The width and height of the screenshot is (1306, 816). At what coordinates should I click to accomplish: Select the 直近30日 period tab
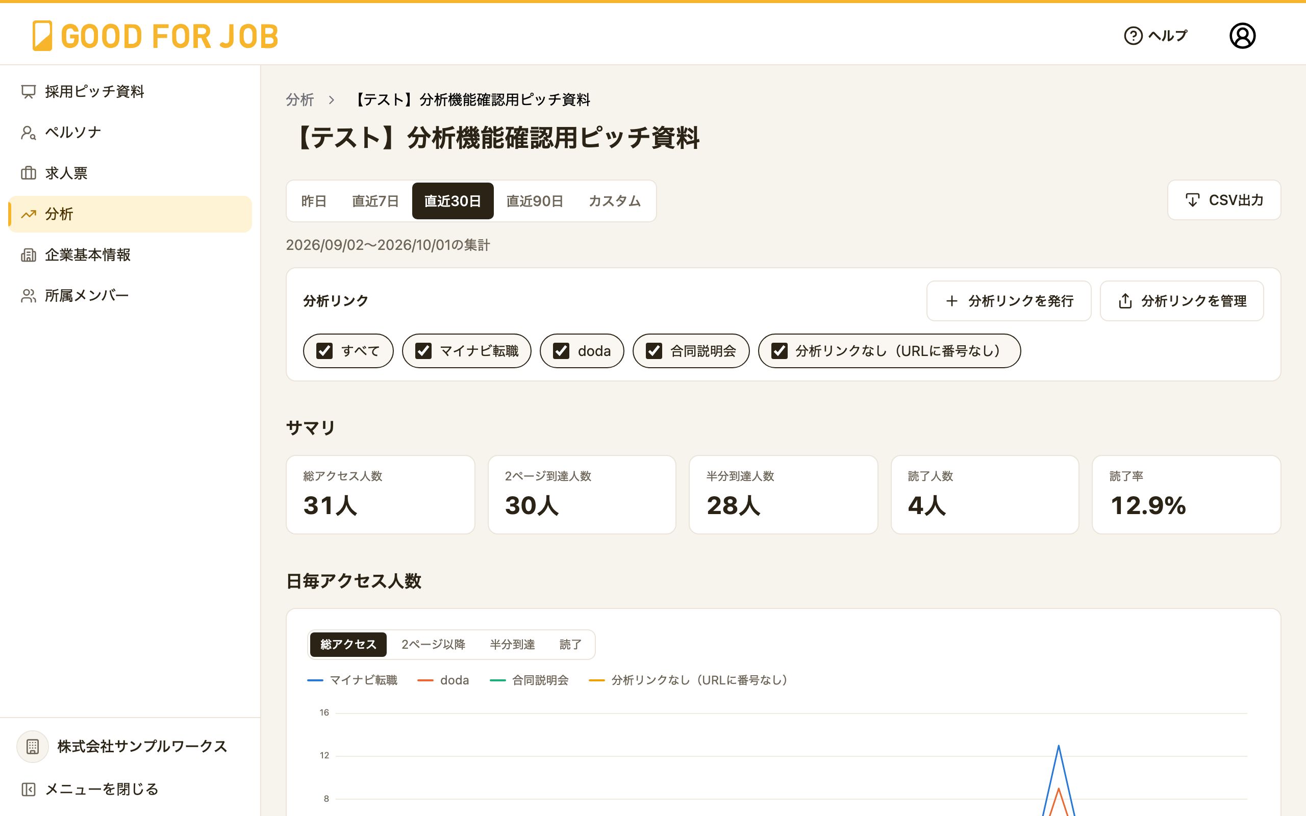click(453, 201)
